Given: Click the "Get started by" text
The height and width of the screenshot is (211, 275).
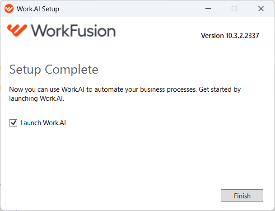Looking at the screenshot, I should 219,89.
